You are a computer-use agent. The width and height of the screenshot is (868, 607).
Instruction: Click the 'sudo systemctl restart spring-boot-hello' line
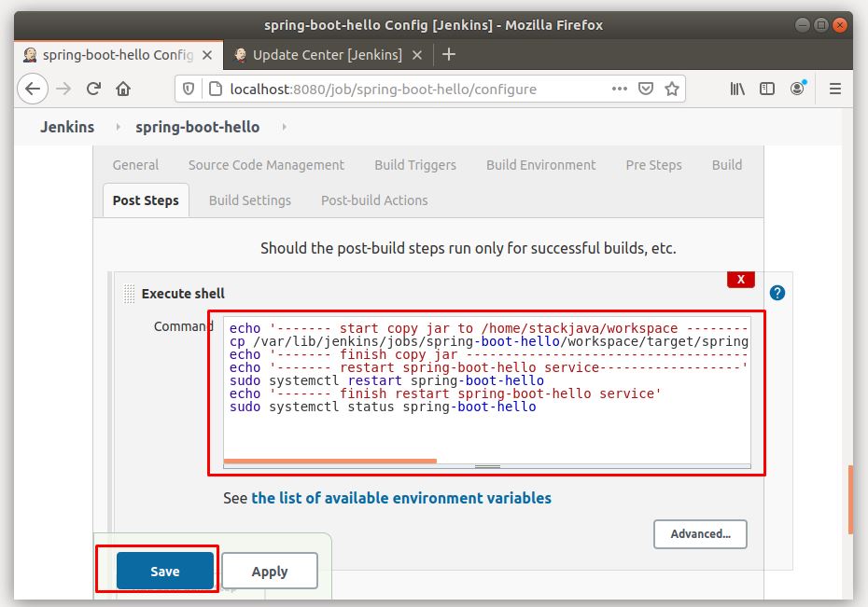pyautogui.click(x=386, y=380)
